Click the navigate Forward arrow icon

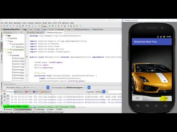point(35,26)
